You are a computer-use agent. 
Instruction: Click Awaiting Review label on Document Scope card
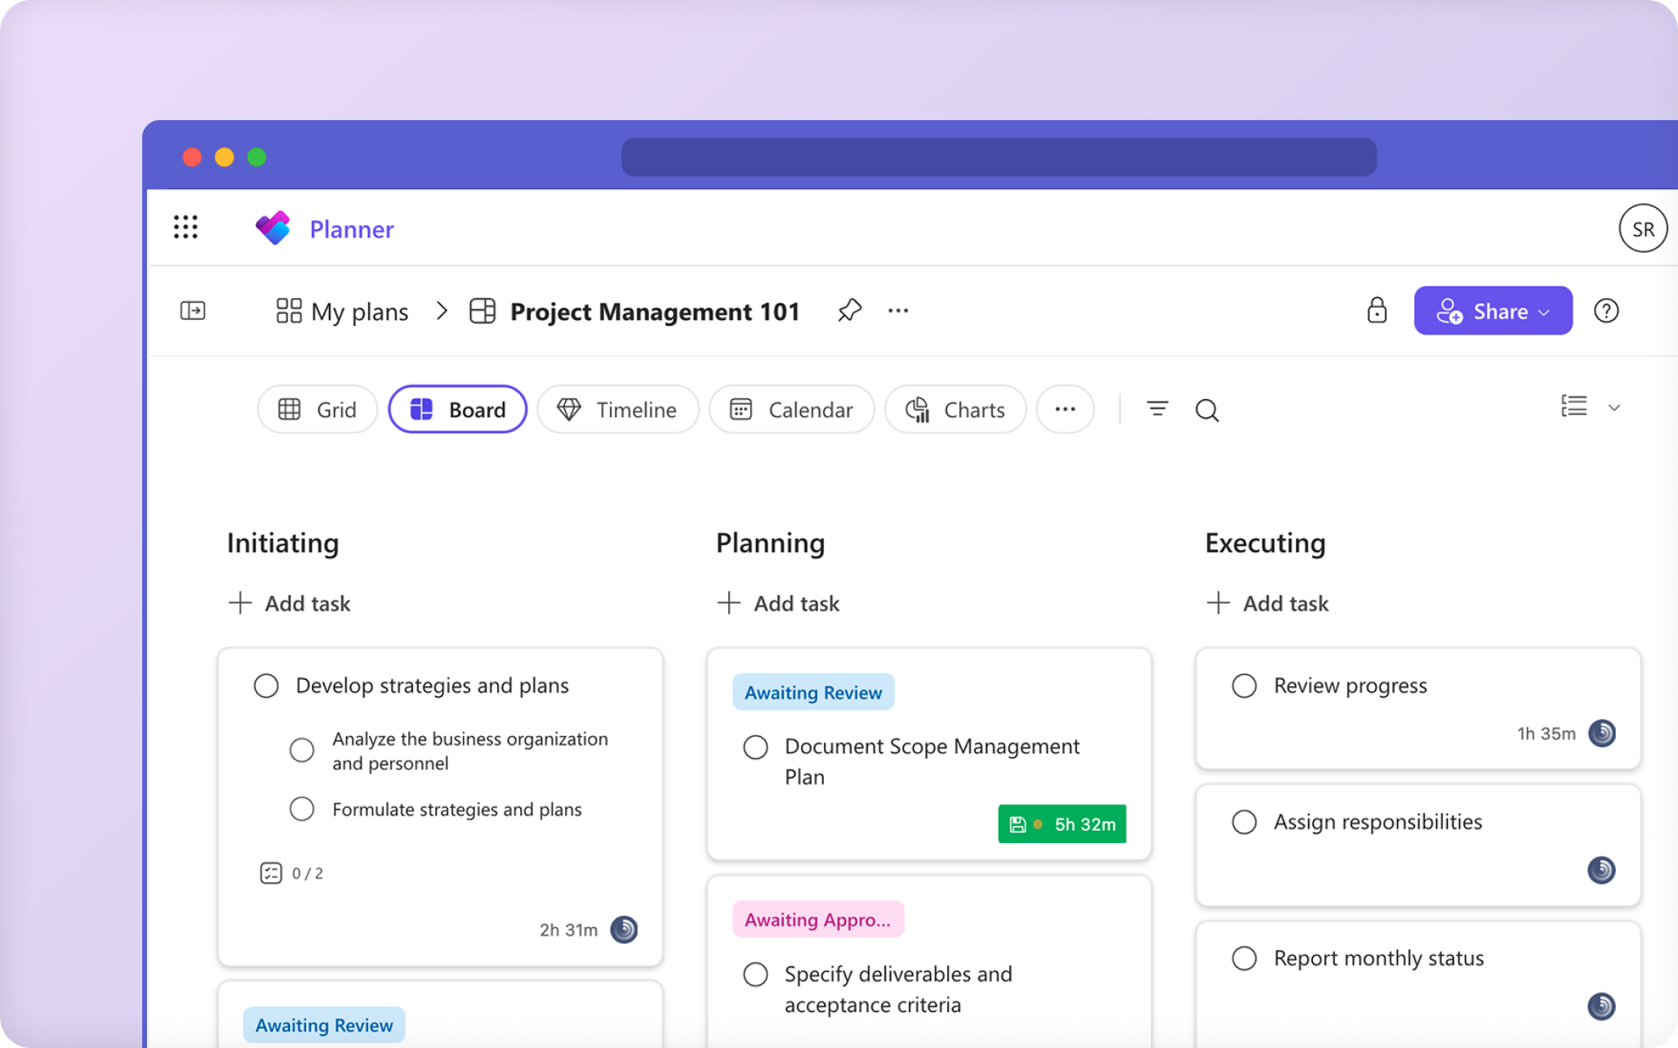point(813,692)
